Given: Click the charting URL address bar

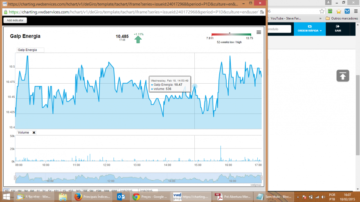Looking at the screenshot, I should click(133, 12).
